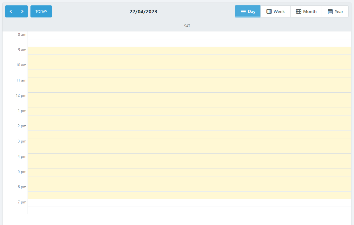Select the 3 pm time slot
The height and width of the screenshot is (225, 354).
click(x=189, y=142)
